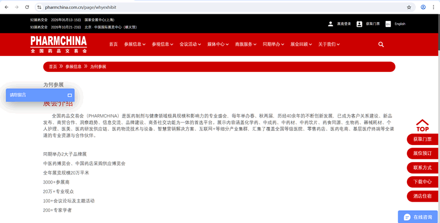Click the 下载中心 side button
The image size is (440, 223).
(x=422, y=182)
